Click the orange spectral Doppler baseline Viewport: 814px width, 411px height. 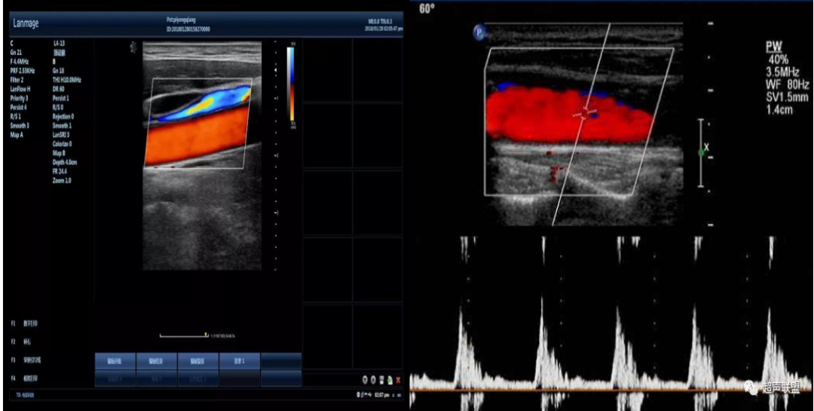[x=611, y=390]
